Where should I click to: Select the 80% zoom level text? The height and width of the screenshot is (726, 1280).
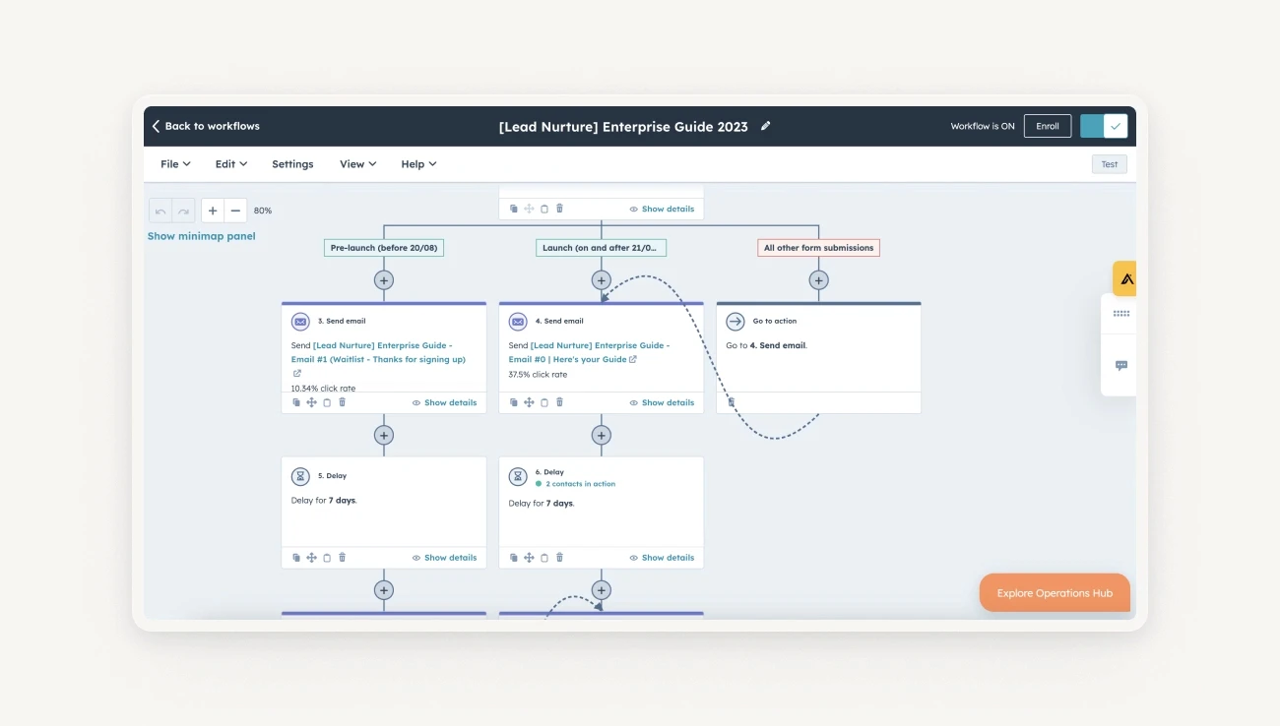263,211
